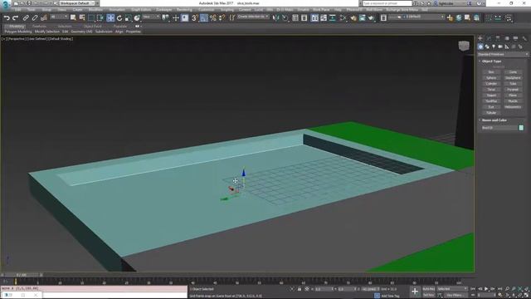Select the Cameras category in Create panel
The width and height of the screenshot is (531, 299).
(x=500, y=47)
